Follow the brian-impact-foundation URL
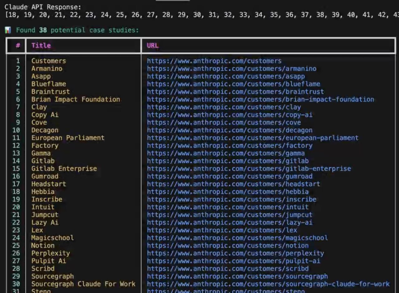 coord(260,100)
